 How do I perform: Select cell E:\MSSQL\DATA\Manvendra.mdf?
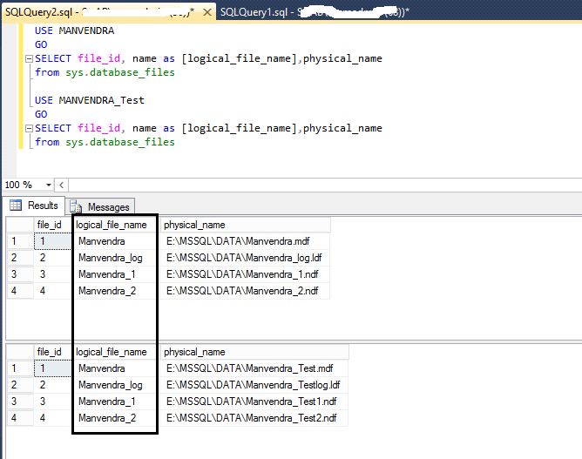pyautogui.click(x=245, y=241)
